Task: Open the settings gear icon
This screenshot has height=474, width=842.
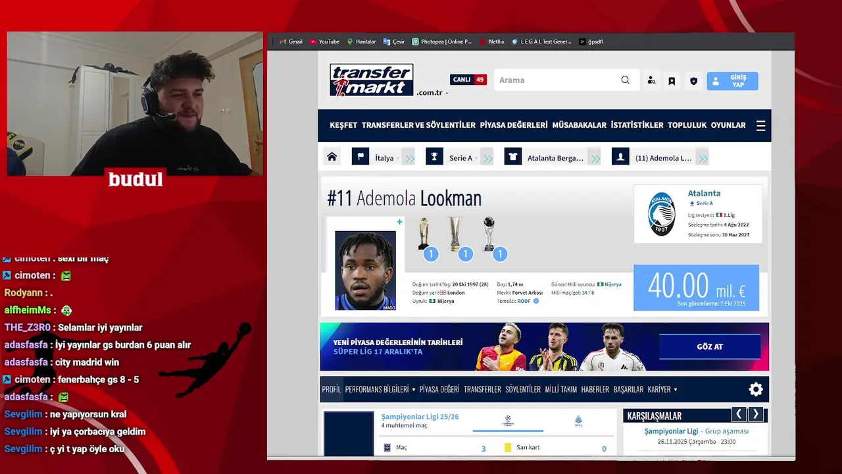Action: click(756, 389)
